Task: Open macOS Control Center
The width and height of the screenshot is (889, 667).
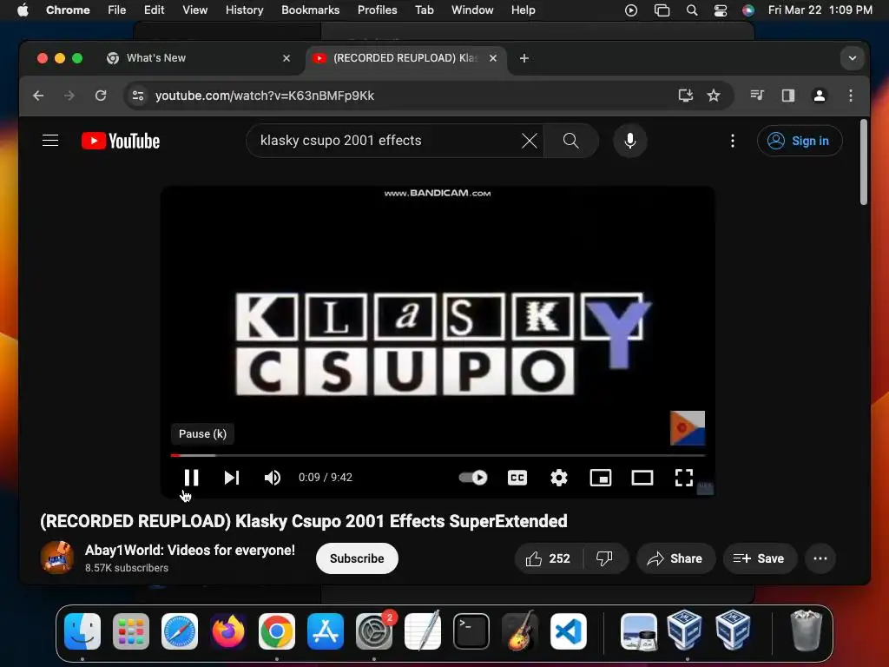Action: tap(720, 10)
